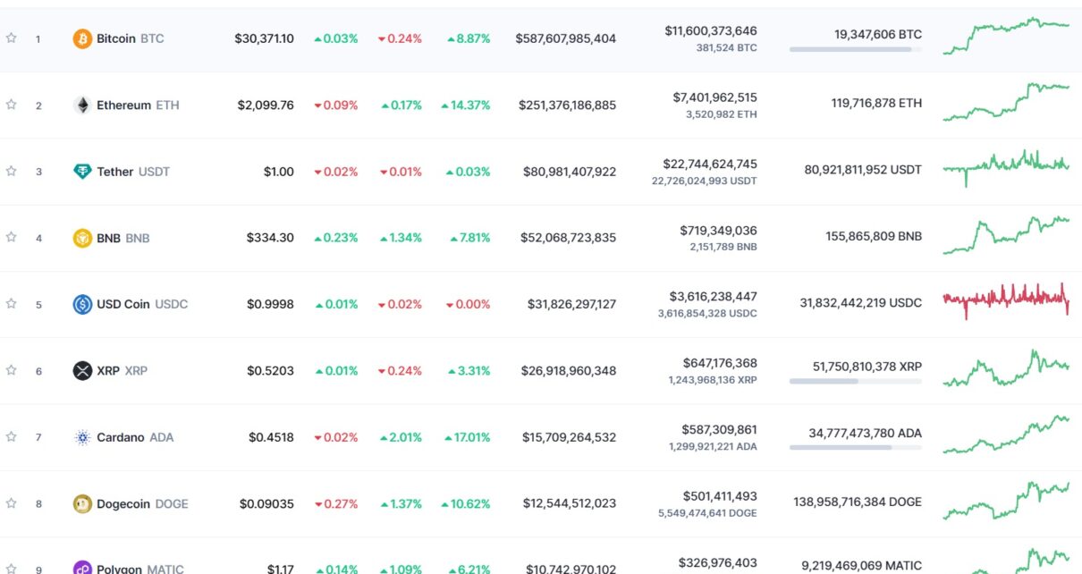
Task: Click the Dogecoin logo icon
Action: (x=82, y=503)
